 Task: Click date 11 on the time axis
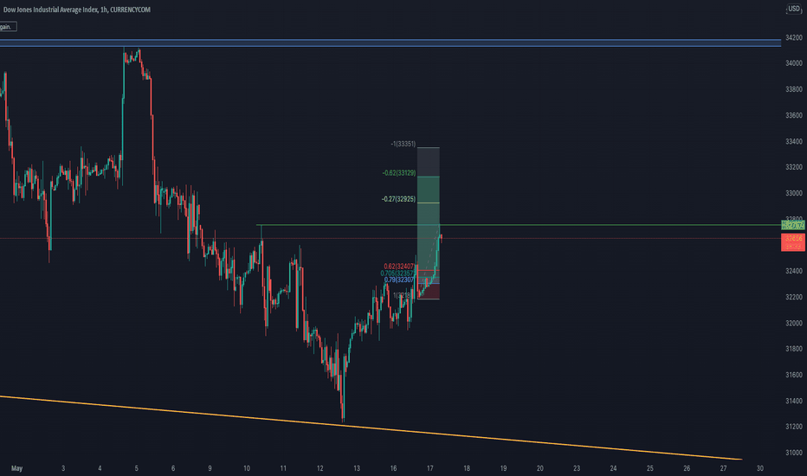click(283, 468)
